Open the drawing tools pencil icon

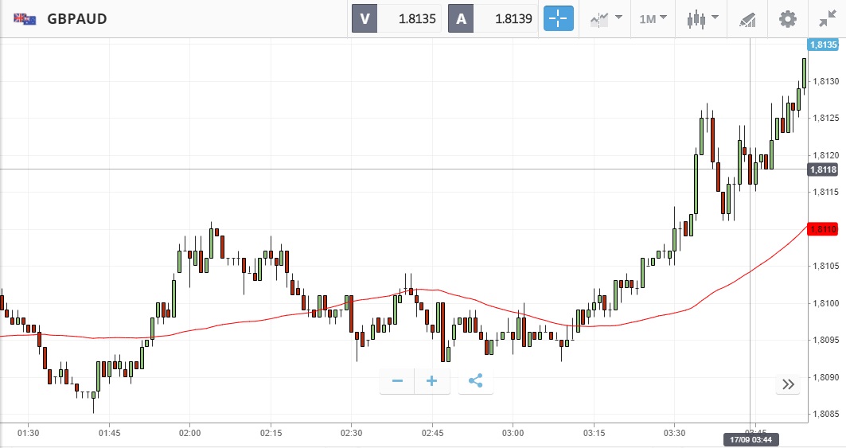pyautogui.click(x=747, y=18)
